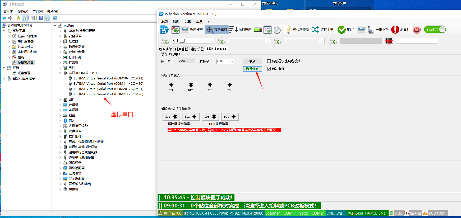Viewport: 461px width, 218px height.
Task: Uncheck the 自动重连 checkbox
Action: point(269,69)
